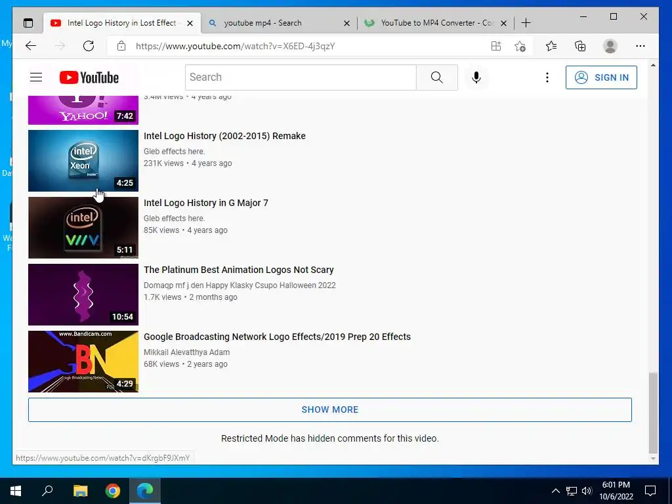Open a new tab with plus button

coord(526,23)
